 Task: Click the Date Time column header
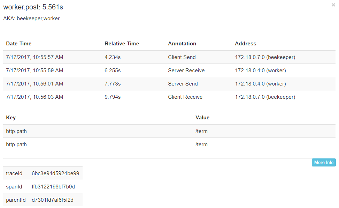pyautogui.click(x=19, y=44)
